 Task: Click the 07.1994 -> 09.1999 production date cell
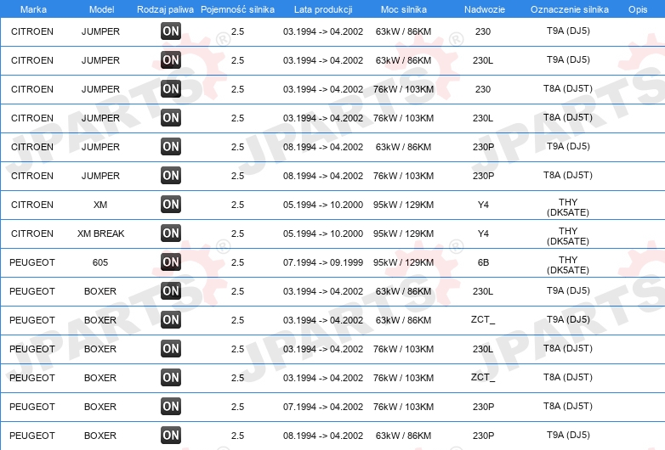[x=323, y=262]
